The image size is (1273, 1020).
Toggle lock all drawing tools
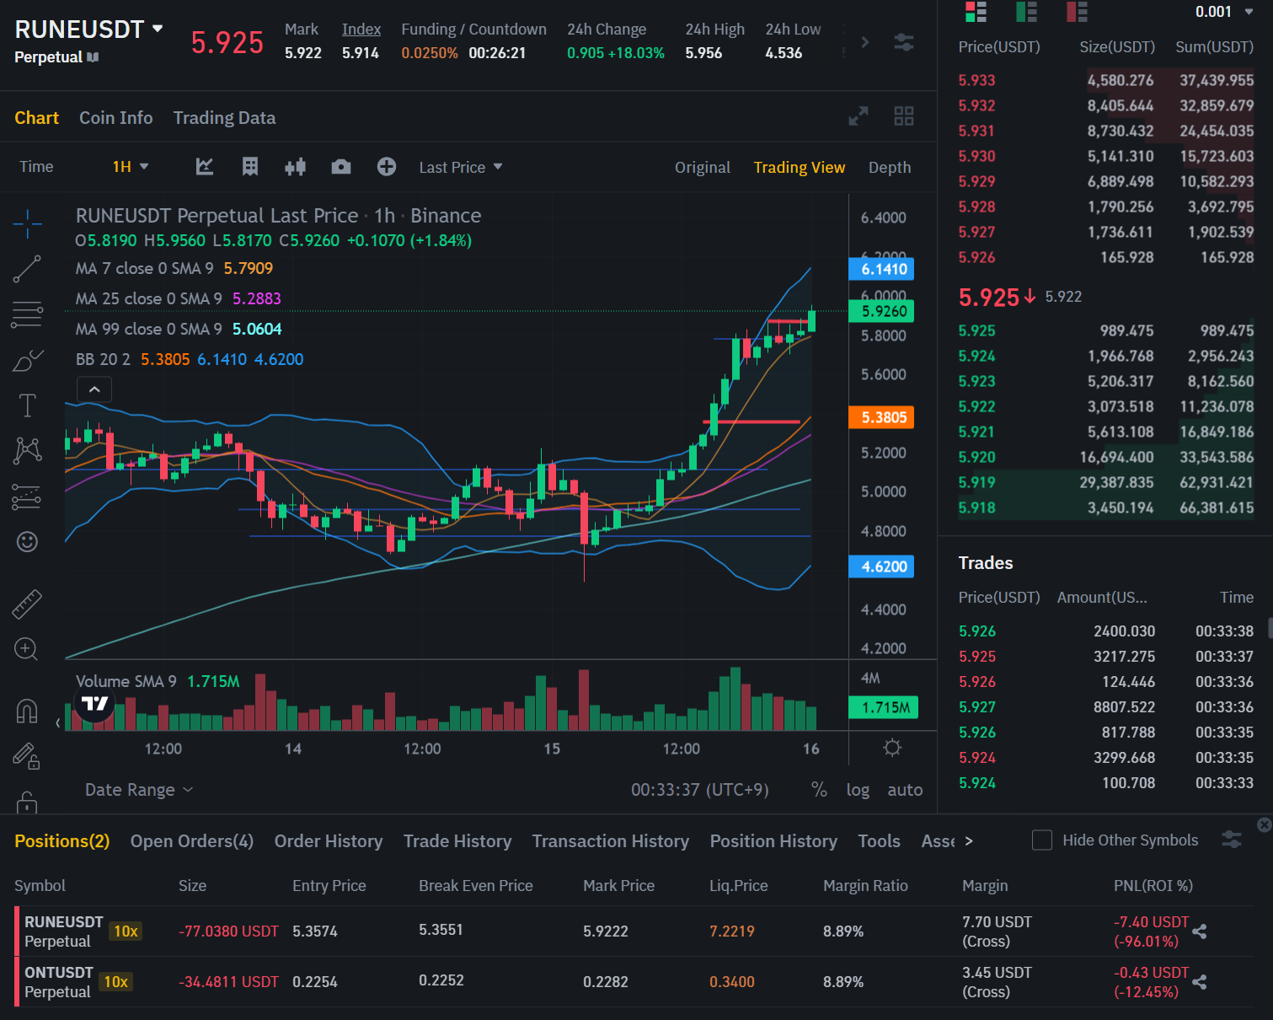pos(27,802)
